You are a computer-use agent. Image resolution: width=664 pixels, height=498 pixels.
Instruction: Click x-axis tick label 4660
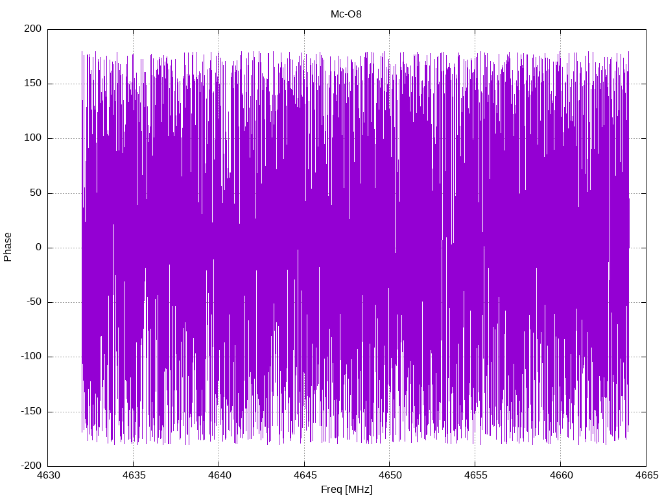tap(561, 475)
